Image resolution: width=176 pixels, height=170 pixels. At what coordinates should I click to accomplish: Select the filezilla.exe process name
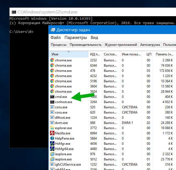coord(63,133)
